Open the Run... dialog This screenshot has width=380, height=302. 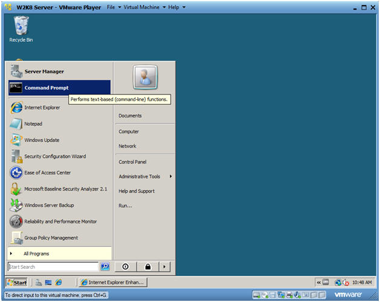pos(145,206)
